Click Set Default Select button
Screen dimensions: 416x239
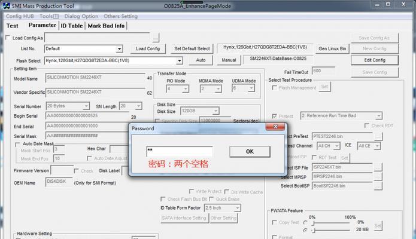pyautogui.click(x=192, y=49)
